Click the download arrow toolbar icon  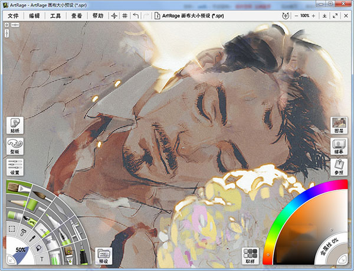click(324, 16)
